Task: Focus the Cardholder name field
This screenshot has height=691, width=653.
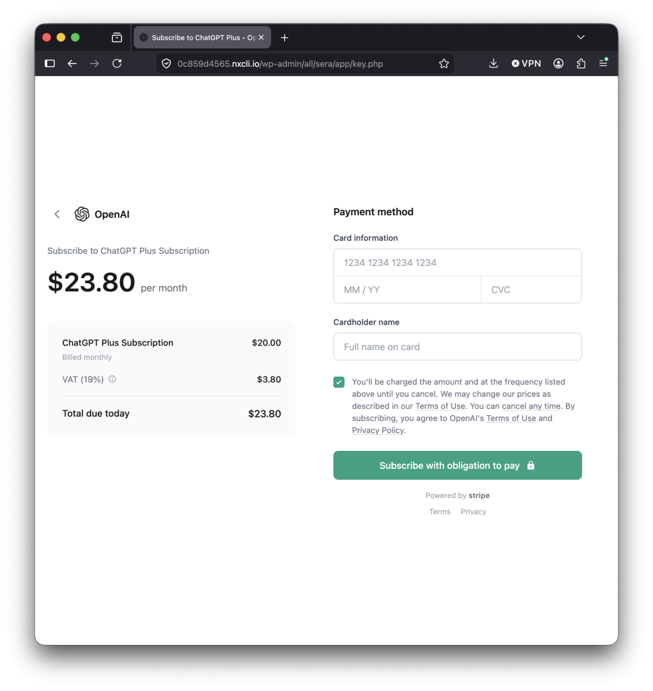Action: tap(458, 347)
